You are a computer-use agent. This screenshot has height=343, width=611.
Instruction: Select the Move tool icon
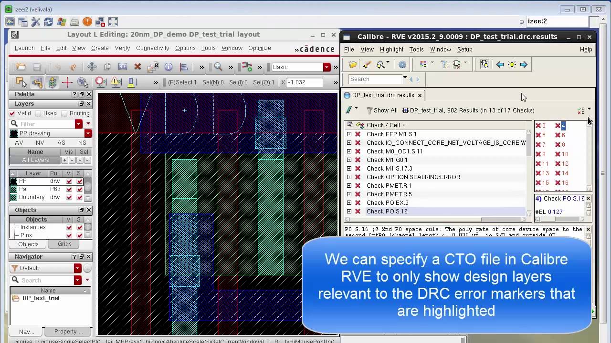click(92, 67)
